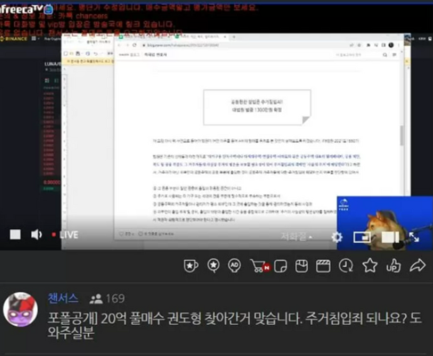This screenshot has width=433, height=356.
Task: Mute the stream volume speaker icon
Action: (x=36, y=235)
